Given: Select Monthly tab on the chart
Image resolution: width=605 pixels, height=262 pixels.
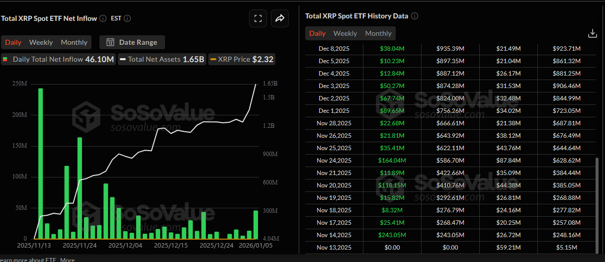Looking at the screenshot, I should click(74, 42).
